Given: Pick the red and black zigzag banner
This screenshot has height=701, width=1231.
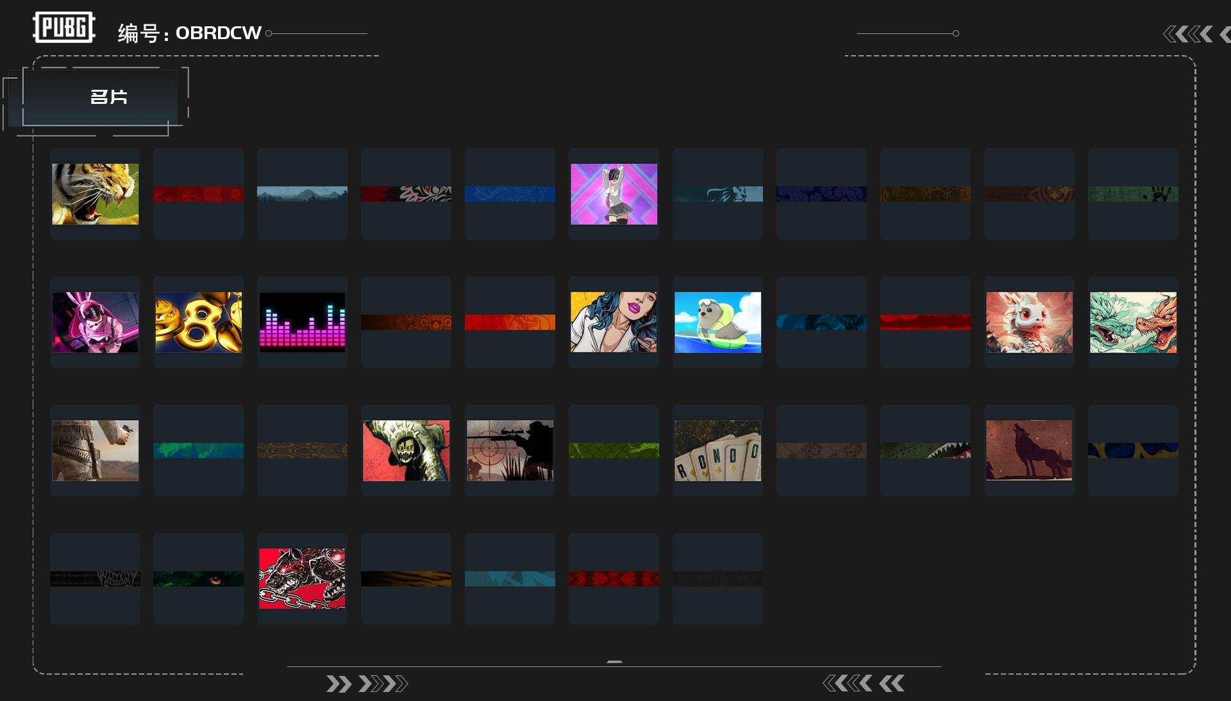Looking at the screenshot, I should coord(614,579).
